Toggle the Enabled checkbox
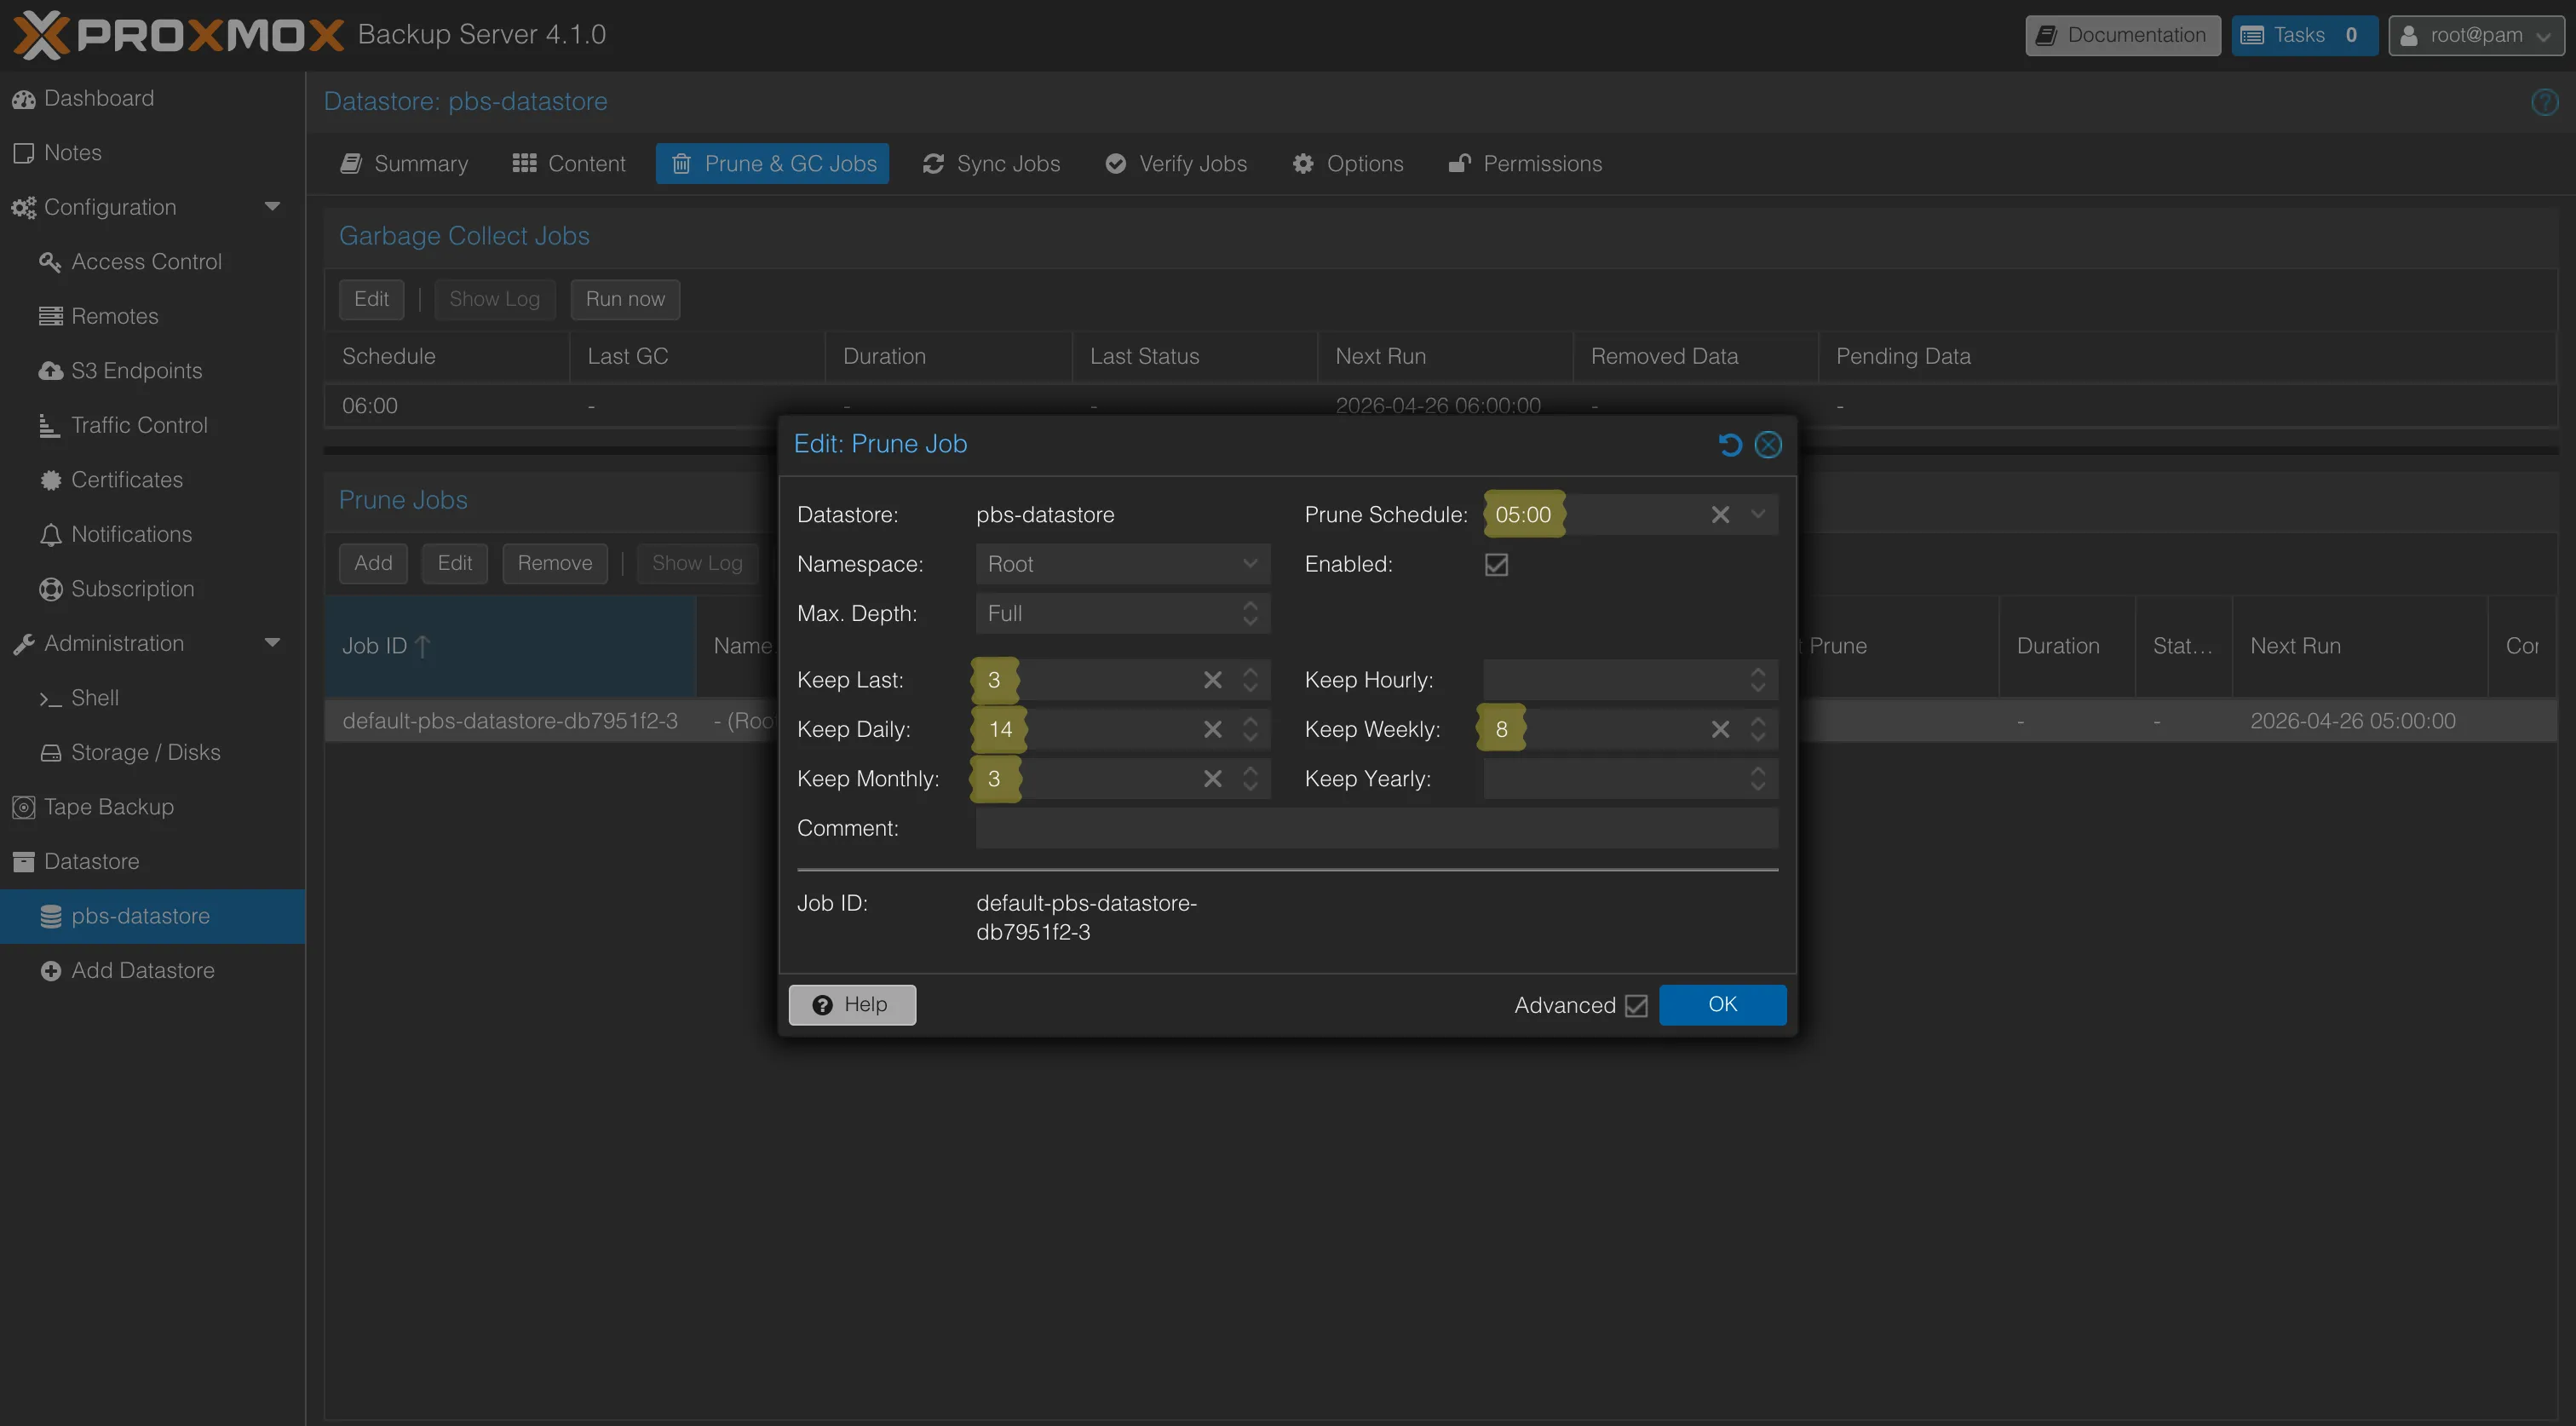This screenshot has height=1426, width=2576. (x=1496, y=565)
